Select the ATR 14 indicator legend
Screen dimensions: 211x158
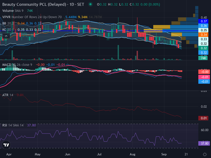[8, 95]
